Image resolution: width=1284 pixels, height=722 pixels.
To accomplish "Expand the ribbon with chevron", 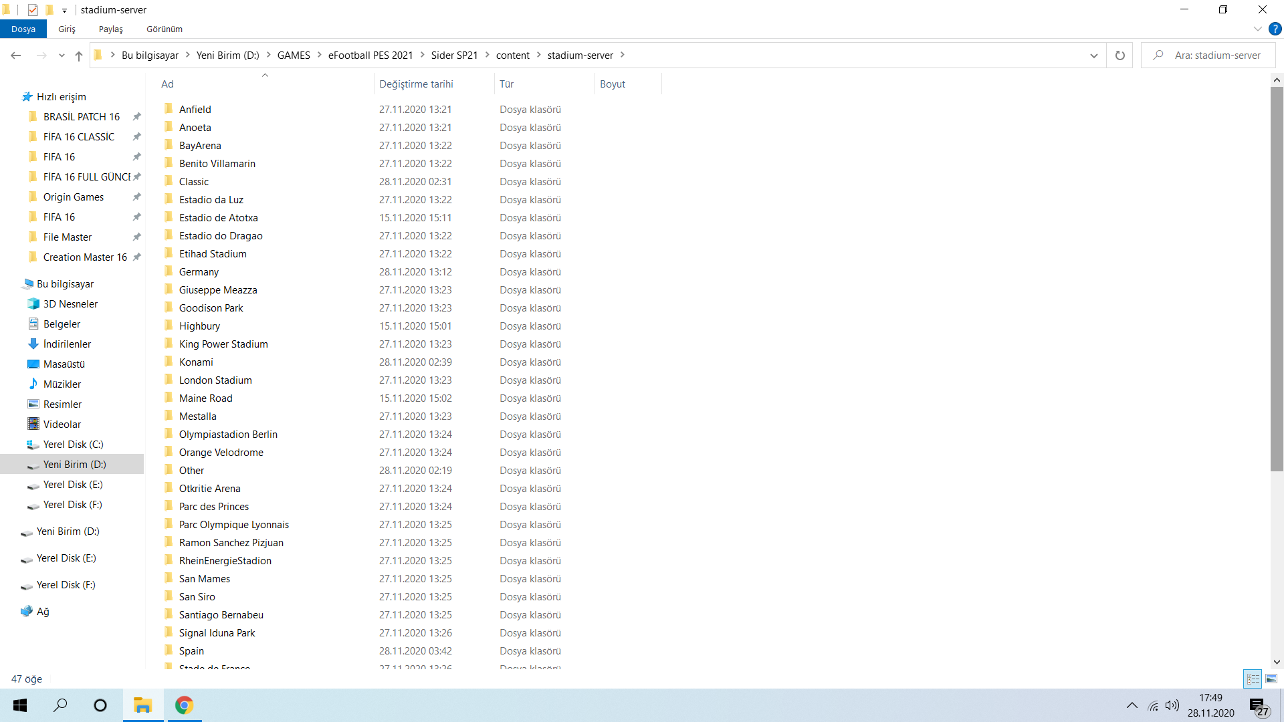I will [1257, 29].
